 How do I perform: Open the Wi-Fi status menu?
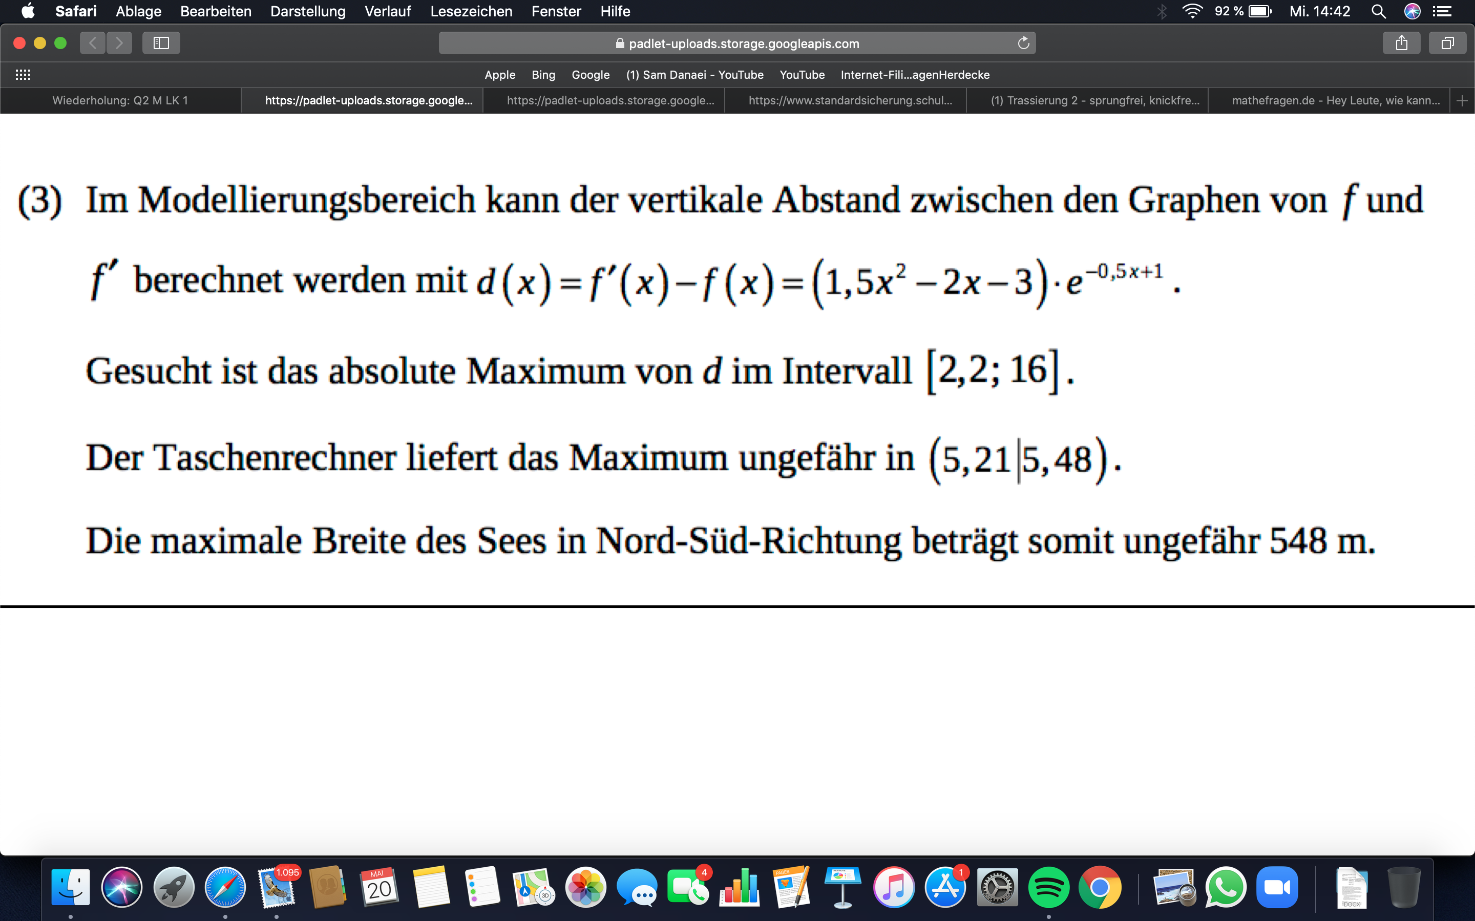pos(1192,11)
